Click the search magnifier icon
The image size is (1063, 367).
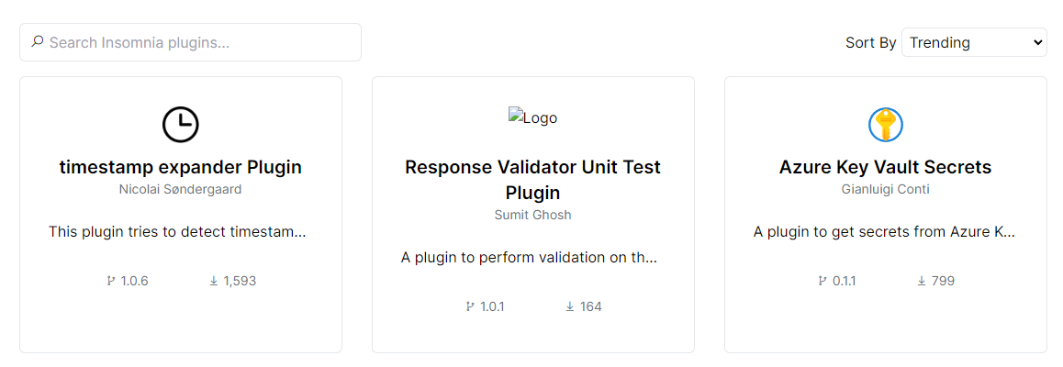coord(37,41)
